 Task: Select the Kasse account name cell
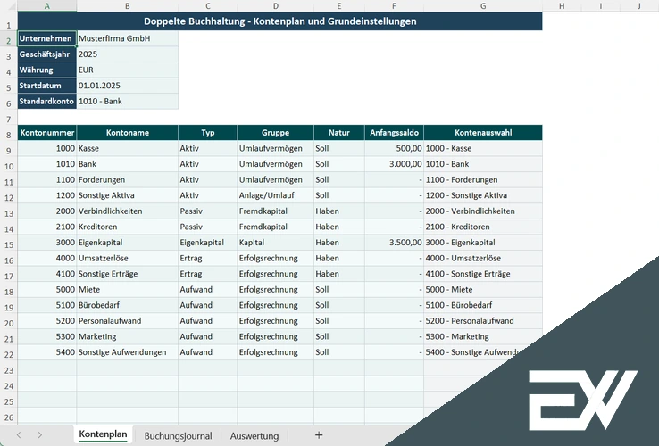pos(128,148)
